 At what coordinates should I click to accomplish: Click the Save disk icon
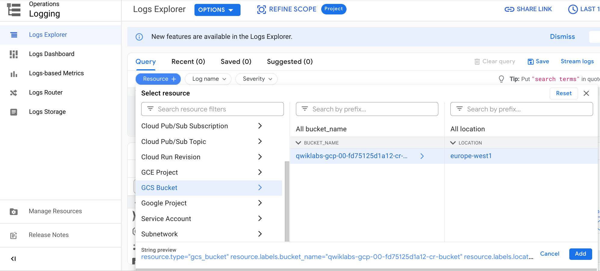[x=531, y=61]
